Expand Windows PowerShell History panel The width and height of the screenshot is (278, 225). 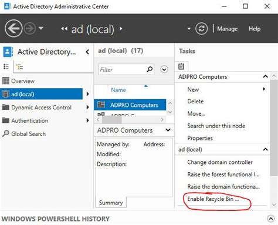click(x=271, y=219)
